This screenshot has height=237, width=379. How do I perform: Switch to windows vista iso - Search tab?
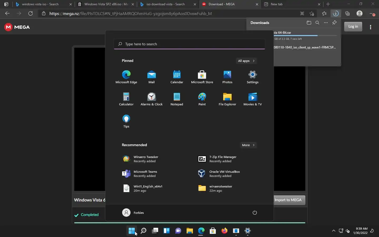pos(43,4)
